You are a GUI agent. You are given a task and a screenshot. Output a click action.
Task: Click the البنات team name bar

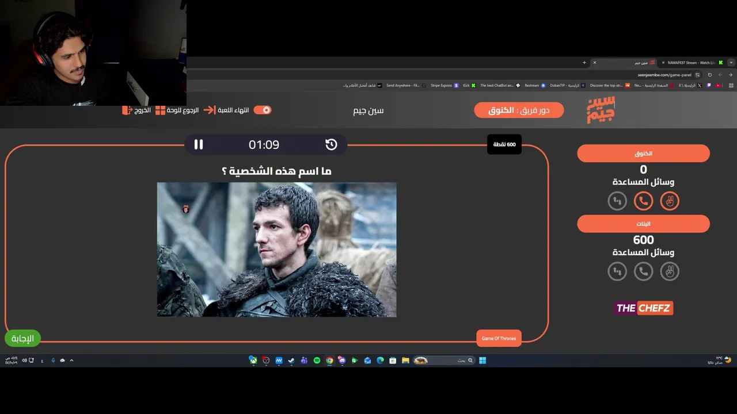click(643, 224)
